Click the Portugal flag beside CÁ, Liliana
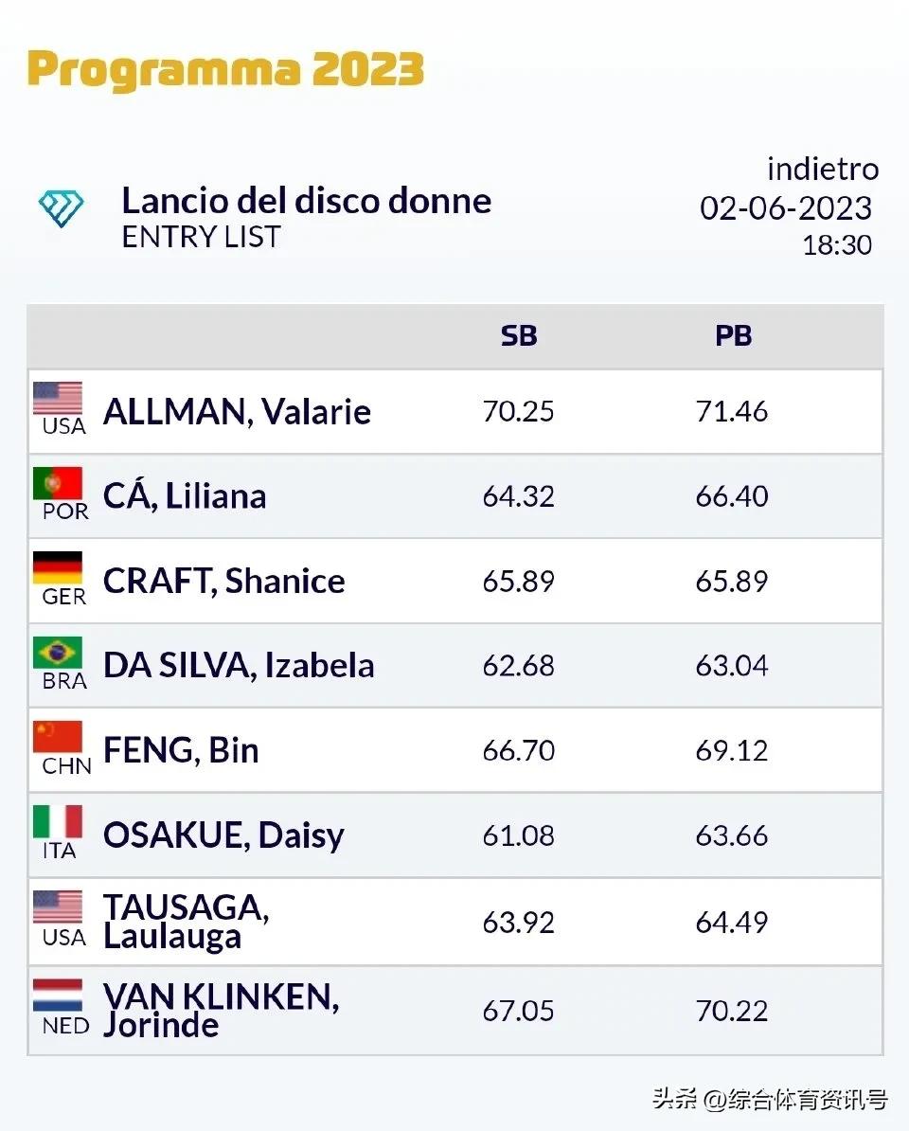Screen dimensions: 909x1131 pyautogui.click(x=58, y=484)
